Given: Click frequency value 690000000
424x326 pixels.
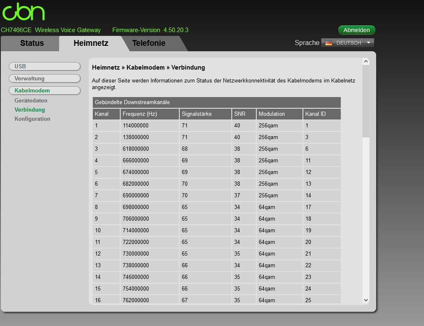Looking at the screenshot, I should coord(136,195).
